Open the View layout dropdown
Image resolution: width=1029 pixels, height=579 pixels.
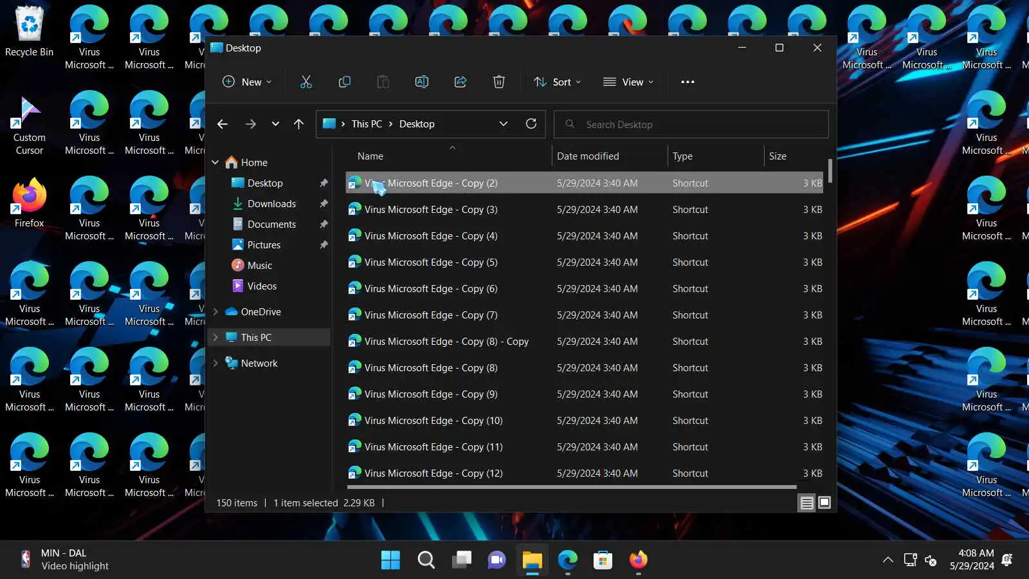click(x=628, y=82)
